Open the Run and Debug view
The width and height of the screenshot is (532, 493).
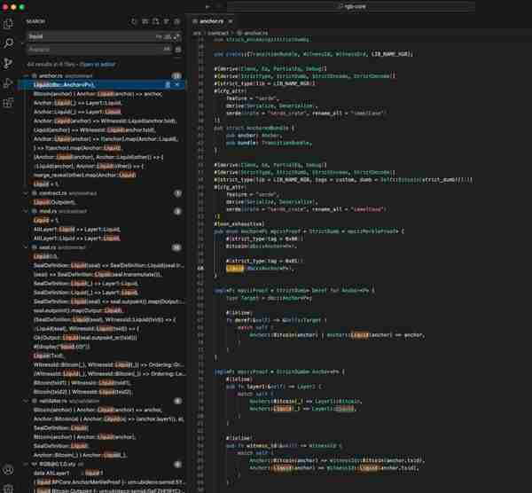[8, 83]
